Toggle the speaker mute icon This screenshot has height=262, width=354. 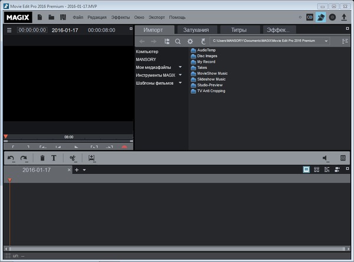324,158
